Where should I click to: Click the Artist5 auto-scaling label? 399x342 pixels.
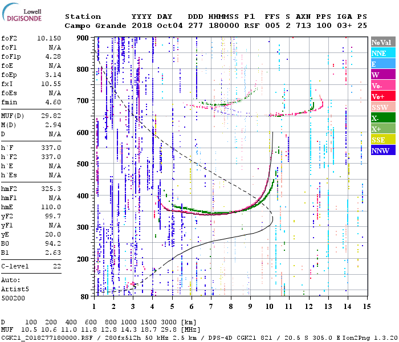point(15,290)
